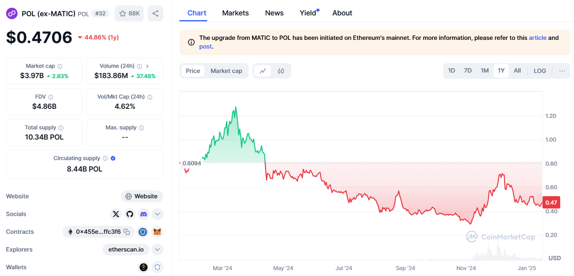This screenshot has height=276, width=574.
Task: Open the Binance wallet icon in Wallets row
Action: point(143,267)
